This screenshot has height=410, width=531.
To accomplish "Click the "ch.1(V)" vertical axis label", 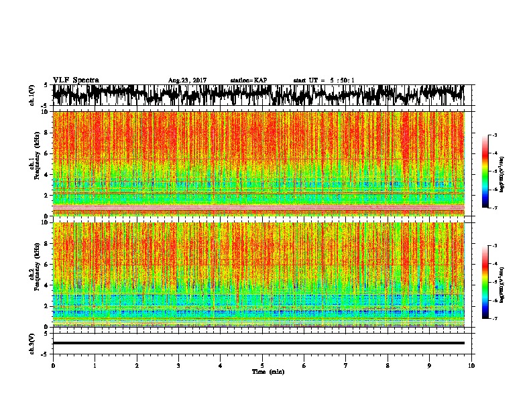I will (x=32, y=95).
